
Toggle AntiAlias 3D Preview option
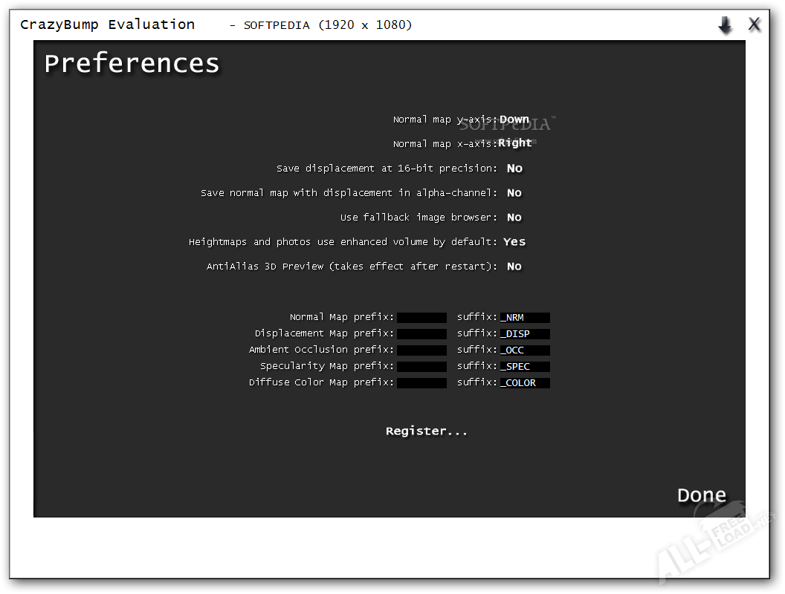click(x=514, y=267)
